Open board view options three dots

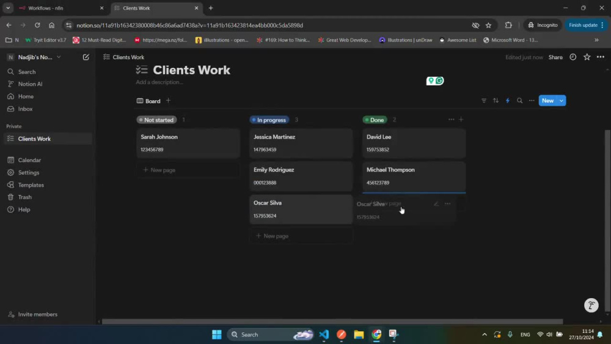(532, 101)
